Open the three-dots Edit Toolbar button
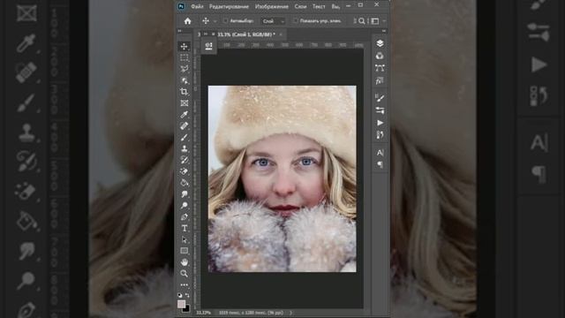Image resolution: width=565 pixels, height=318 pixels. (185, 284)
